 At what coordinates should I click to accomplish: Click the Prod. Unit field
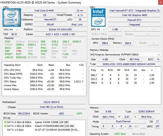click(77, 24)
